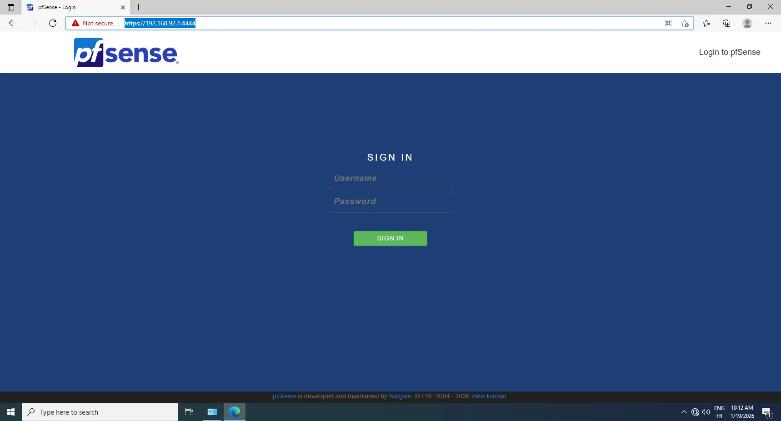Click the Edge taskbar icon
This screenshot has height=421, width=781.
point(235,412)
